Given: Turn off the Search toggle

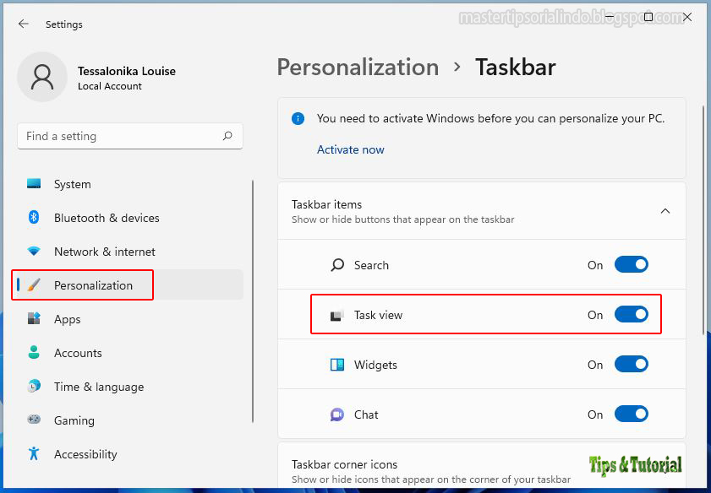Looking at the screenshot, I should [632, 264].
